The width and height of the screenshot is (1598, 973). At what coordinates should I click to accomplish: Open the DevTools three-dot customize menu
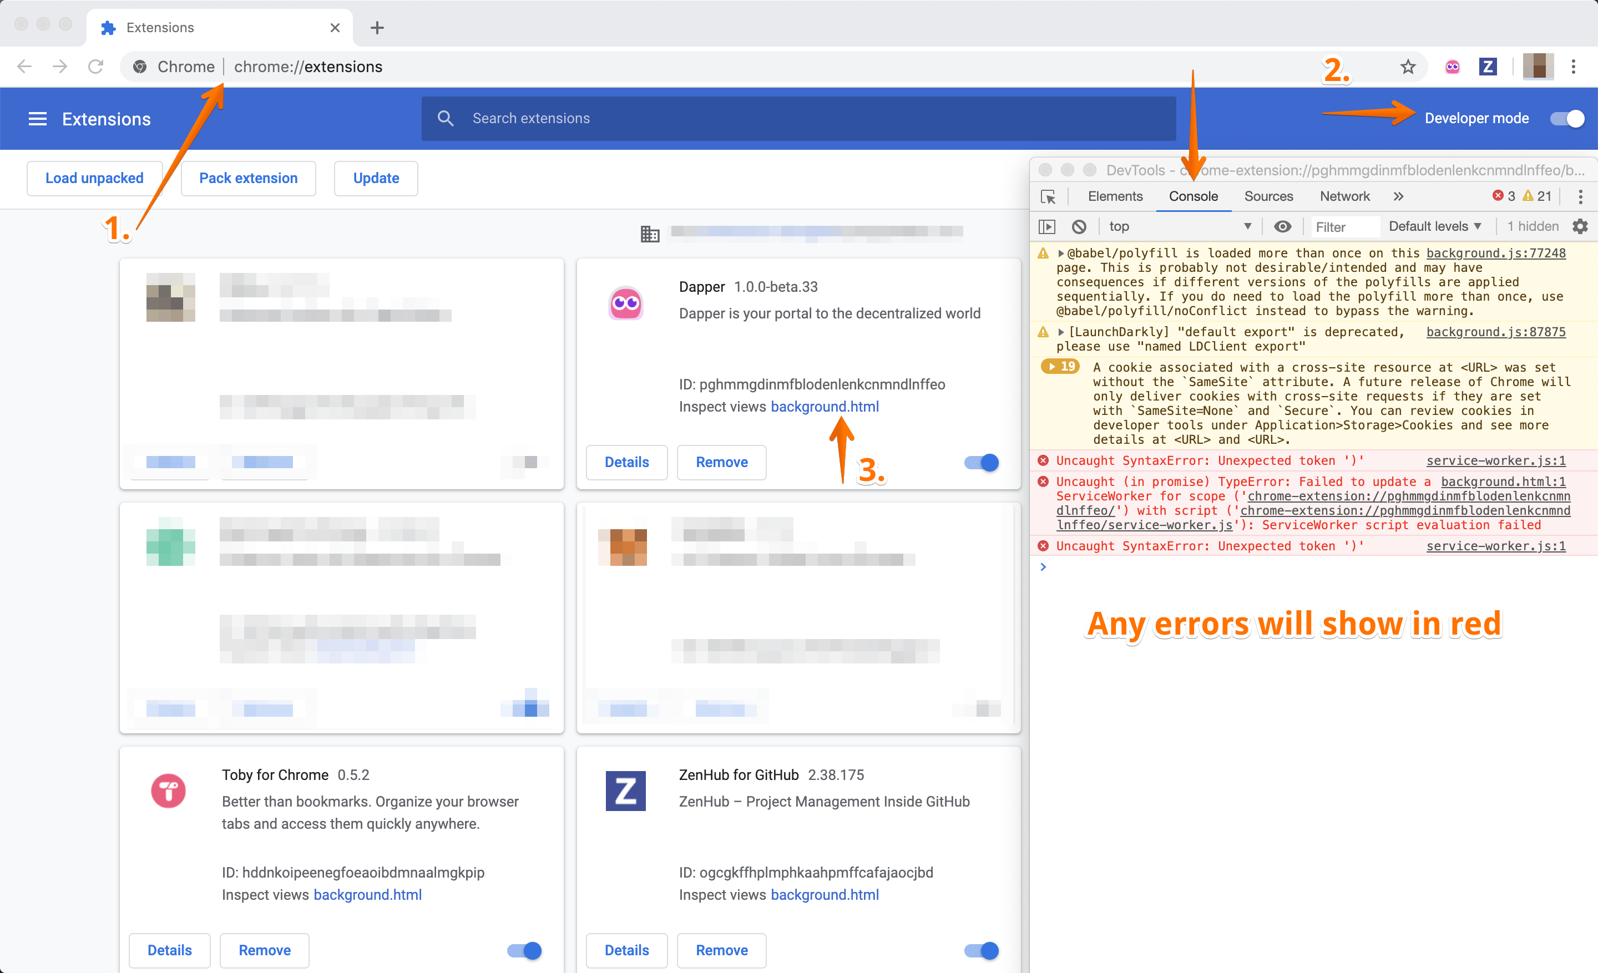point(1580,196)
